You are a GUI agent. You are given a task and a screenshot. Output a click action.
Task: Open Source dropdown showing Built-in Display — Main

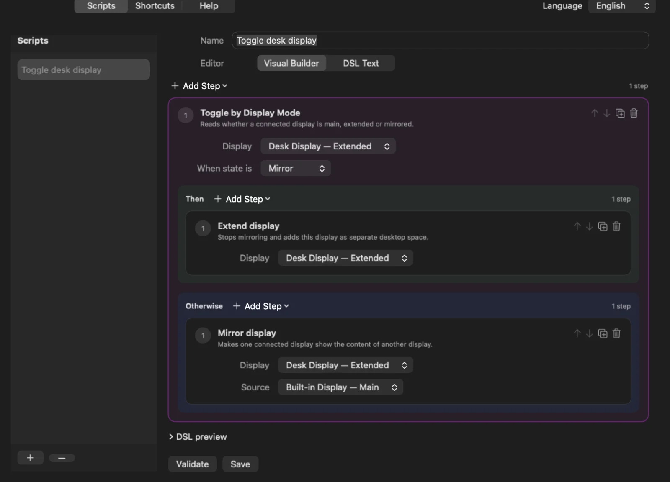(x=340, y=387)
